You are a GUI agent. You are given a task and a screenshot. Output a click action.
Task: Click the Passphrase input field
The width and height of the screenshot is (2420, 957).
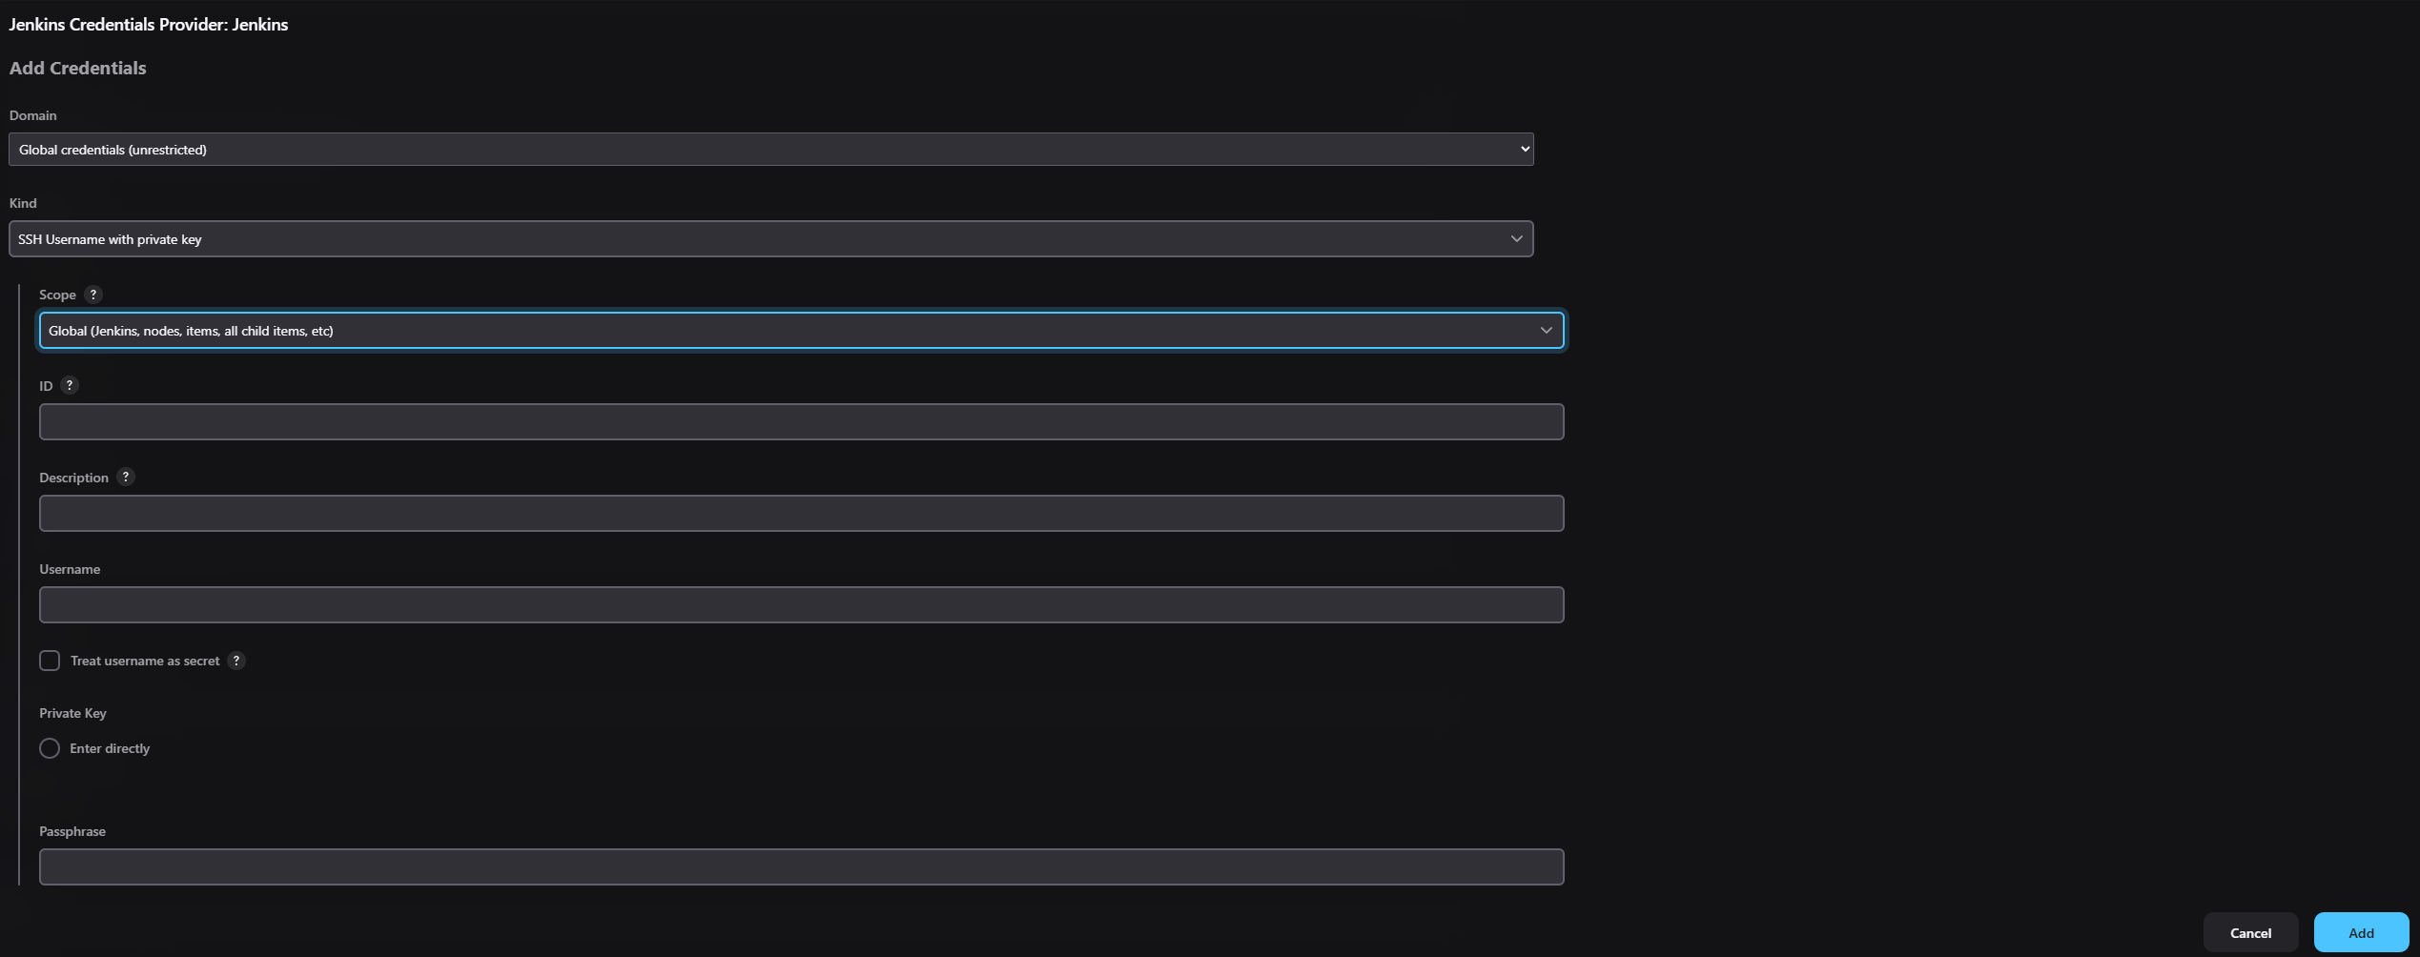tap(801, 867)
